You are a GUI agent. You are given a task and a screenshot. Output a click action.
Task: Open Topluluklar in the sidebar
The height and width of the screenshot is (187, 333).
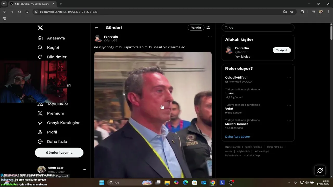(x=53, y=104)
